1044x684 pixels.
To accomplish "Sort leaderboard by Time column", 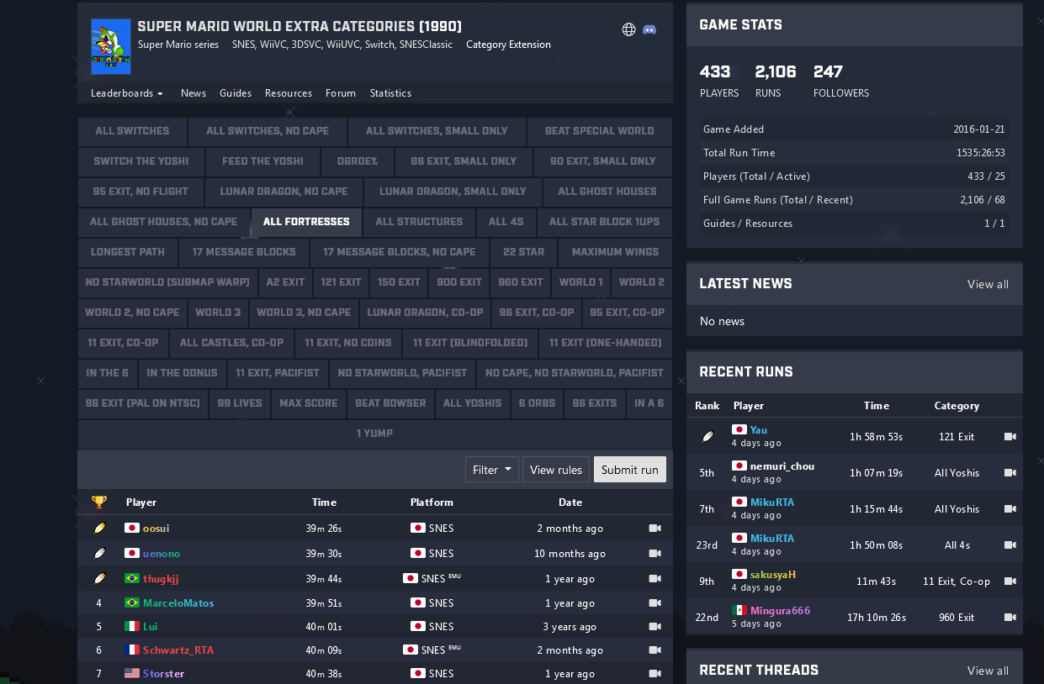I will click(x=324, y=502).
